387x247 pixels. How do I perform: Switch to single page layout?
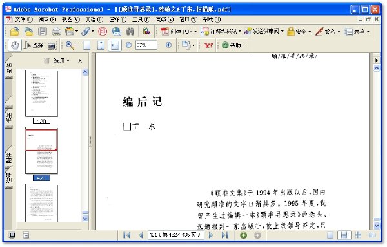tap(330, 235)
